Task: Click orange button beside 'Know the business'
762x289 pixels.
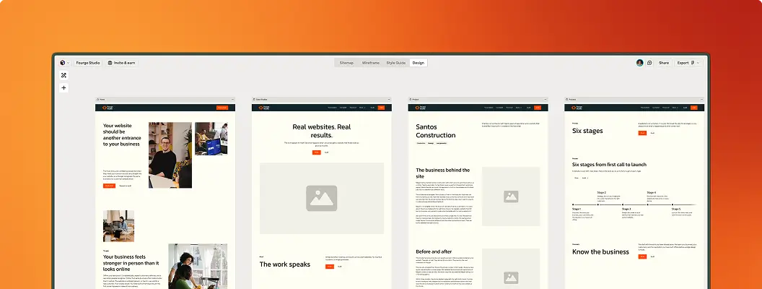Action: [x=642, y=256]
